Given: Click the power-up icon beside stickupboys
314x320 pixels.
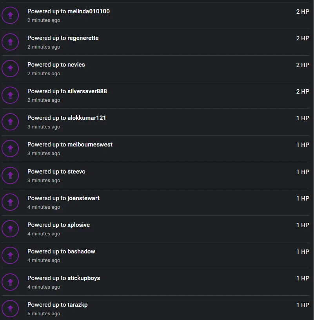Looking at the screenshot, I should coord(10,282).
